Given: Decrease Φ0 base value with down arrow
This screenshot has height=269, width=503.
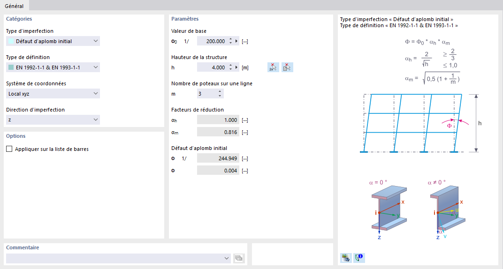Looking at the screenshot, I should pos(231,43).
